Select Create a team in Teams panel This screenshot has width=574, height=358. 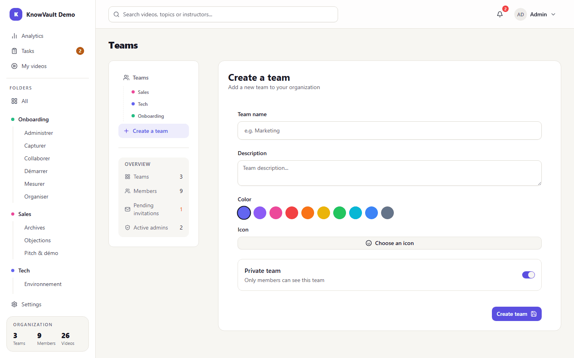pyautogui.click(x=153, y=131)
